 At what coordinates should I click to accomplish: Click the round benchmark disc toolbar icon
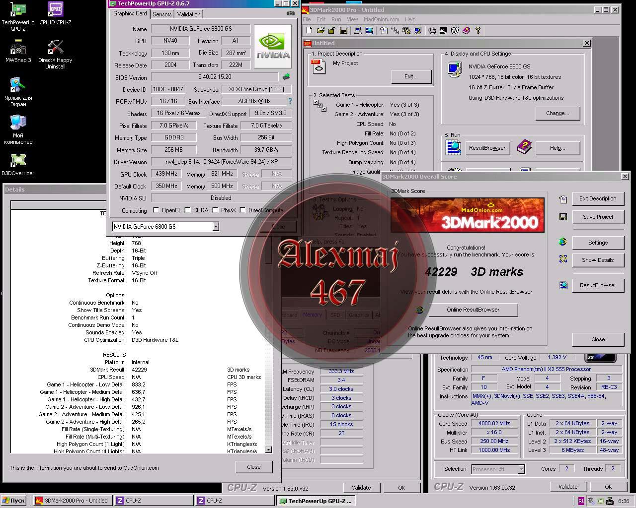point(432,31)
